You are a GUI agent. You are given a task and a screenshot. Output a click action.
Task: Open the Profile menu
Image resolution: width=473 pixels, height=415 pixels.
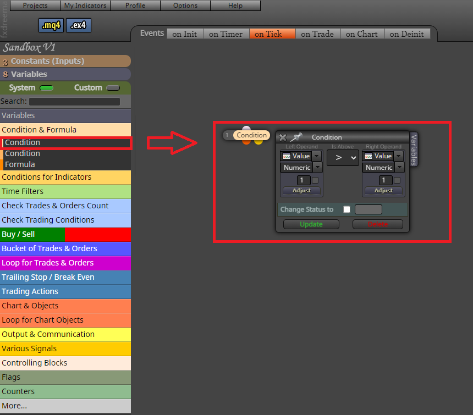point(135,5)
